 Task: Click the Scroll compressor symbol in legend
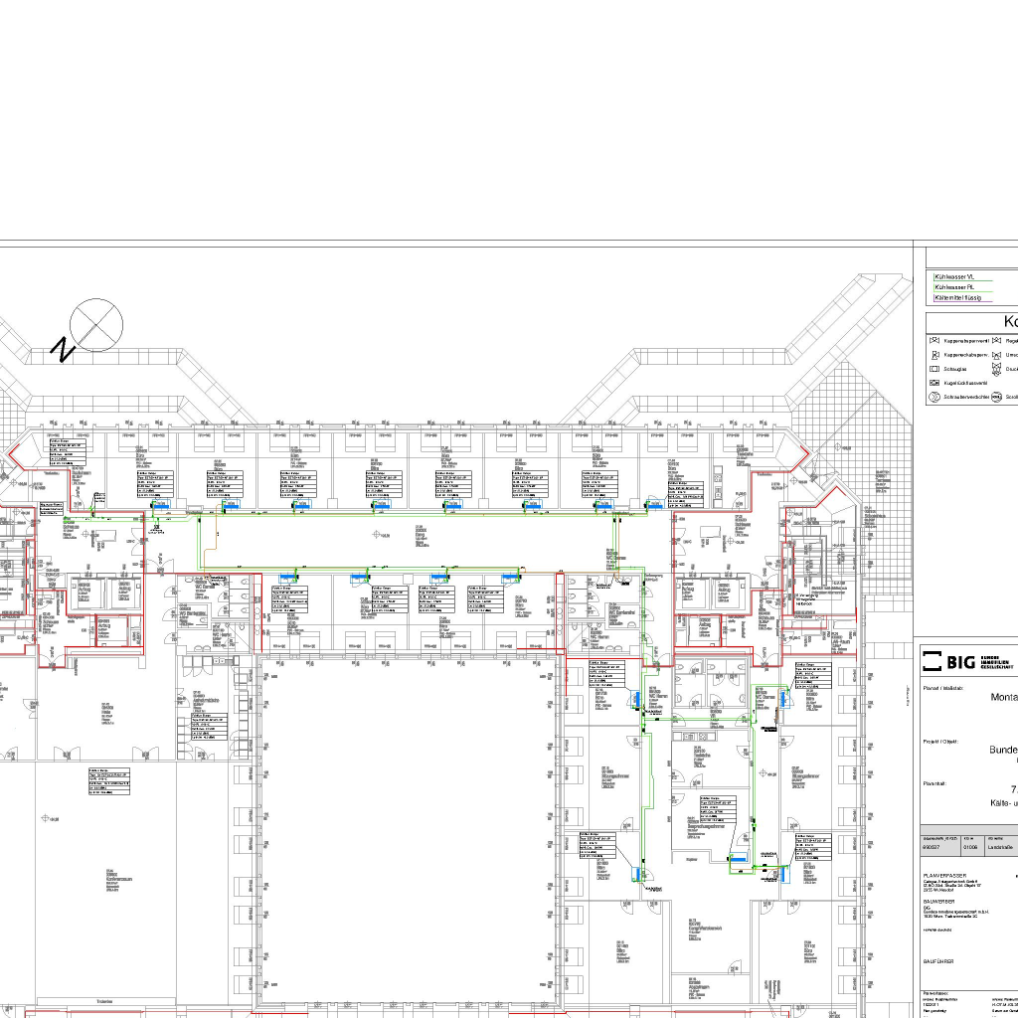click(x=996, y=397)
